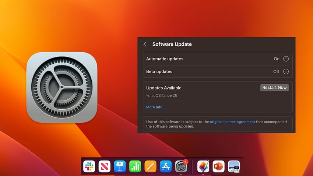The width and height of the screenshot is (313, 176).
Task: Open Slack from the dock
Action: point(89,166)
